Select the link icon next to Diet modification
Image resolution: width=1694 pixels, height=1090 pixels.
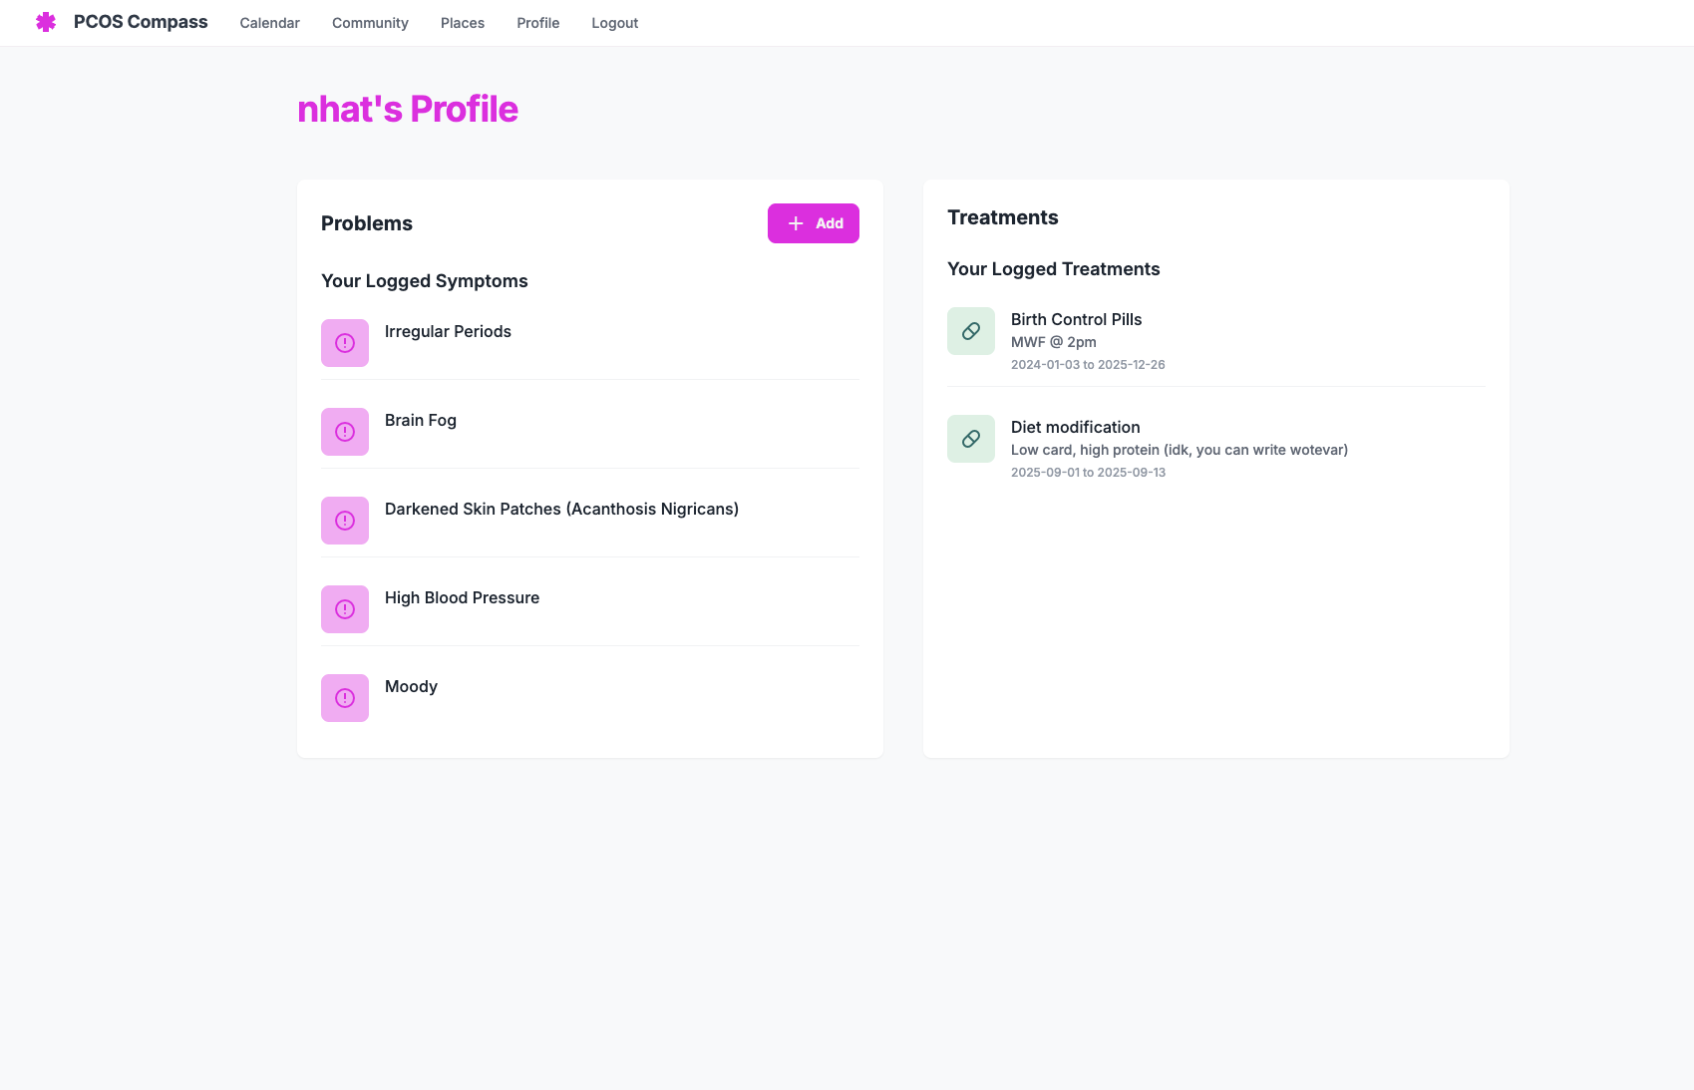pos(969,438)
